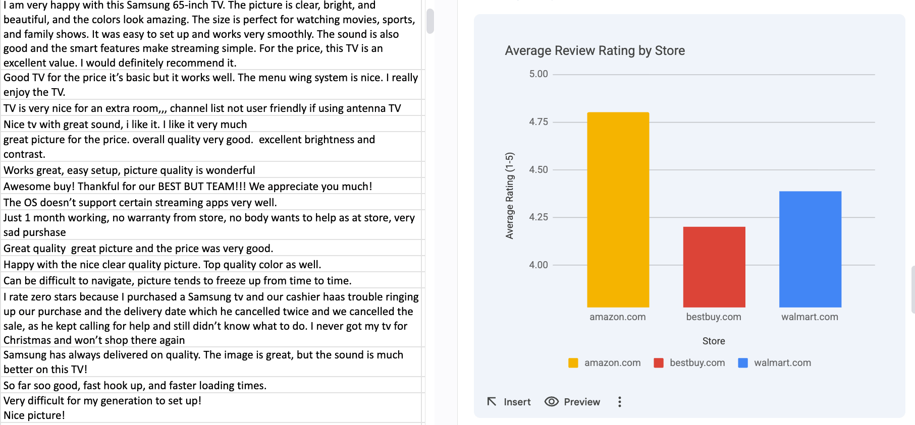Select the chart title Average Review Rating by Store
The height and width of the screenshot is (425, 915).
[595, 50]
